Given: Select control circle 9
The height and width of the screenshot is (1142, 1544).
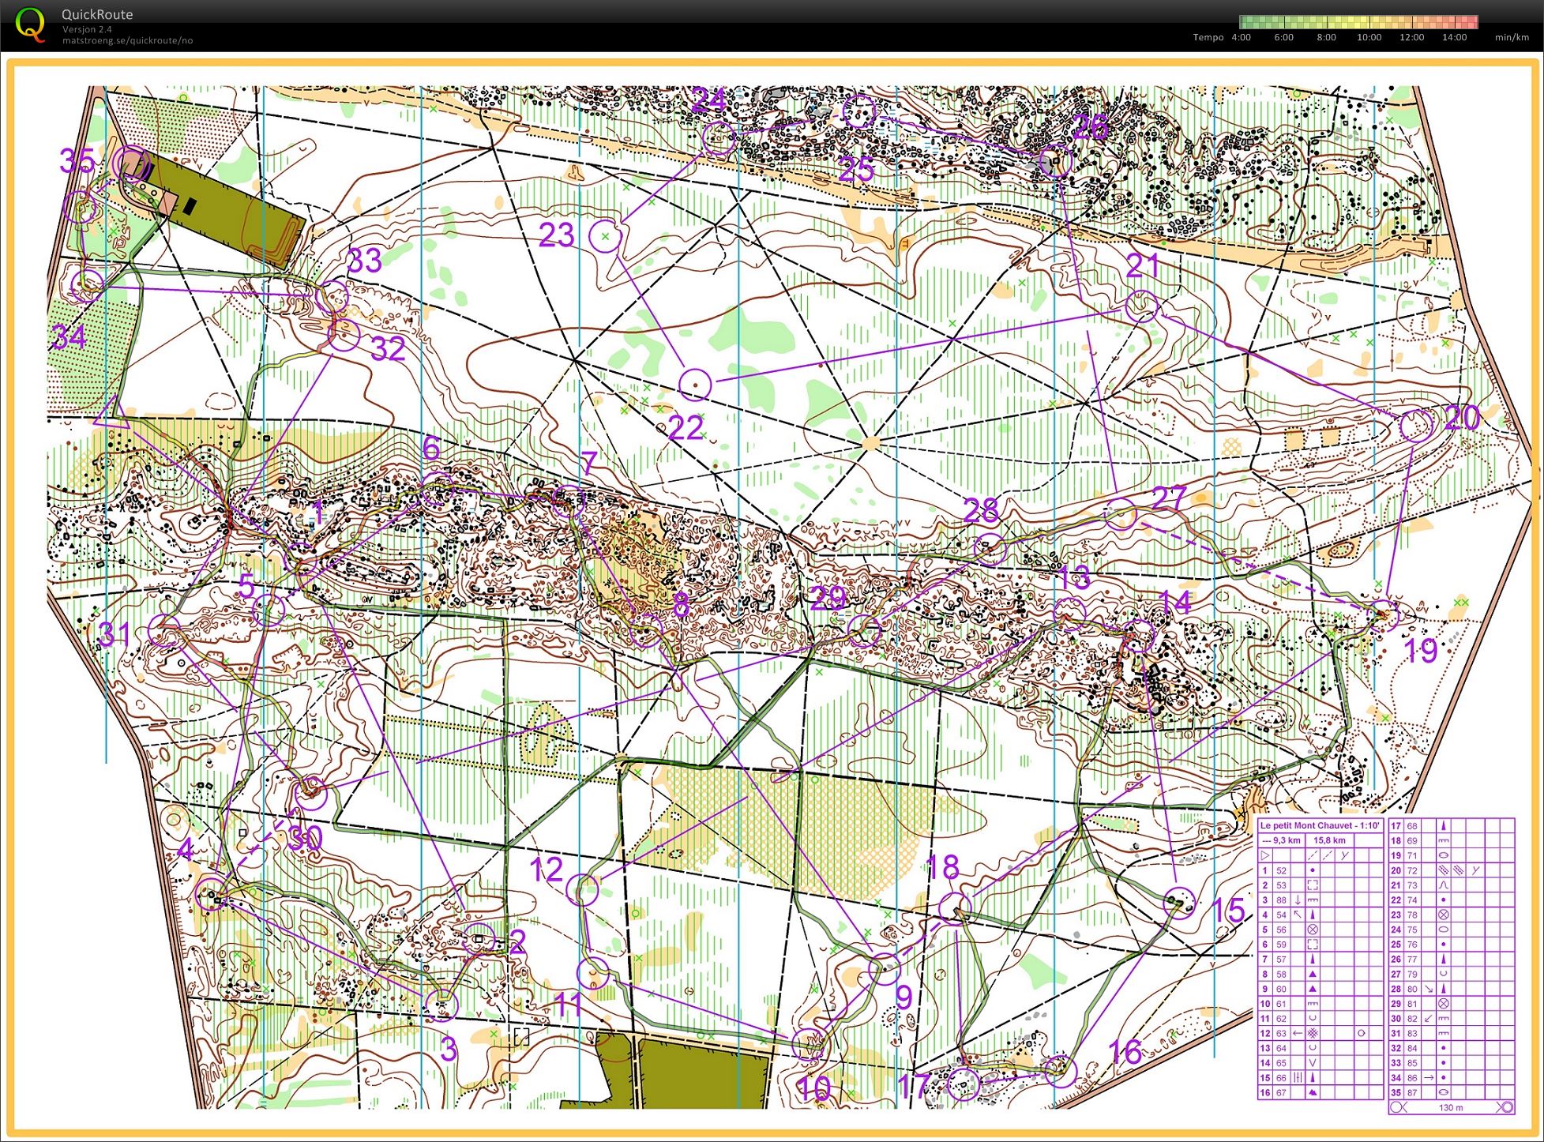Looking at the screenshot, I should point(885,969).
